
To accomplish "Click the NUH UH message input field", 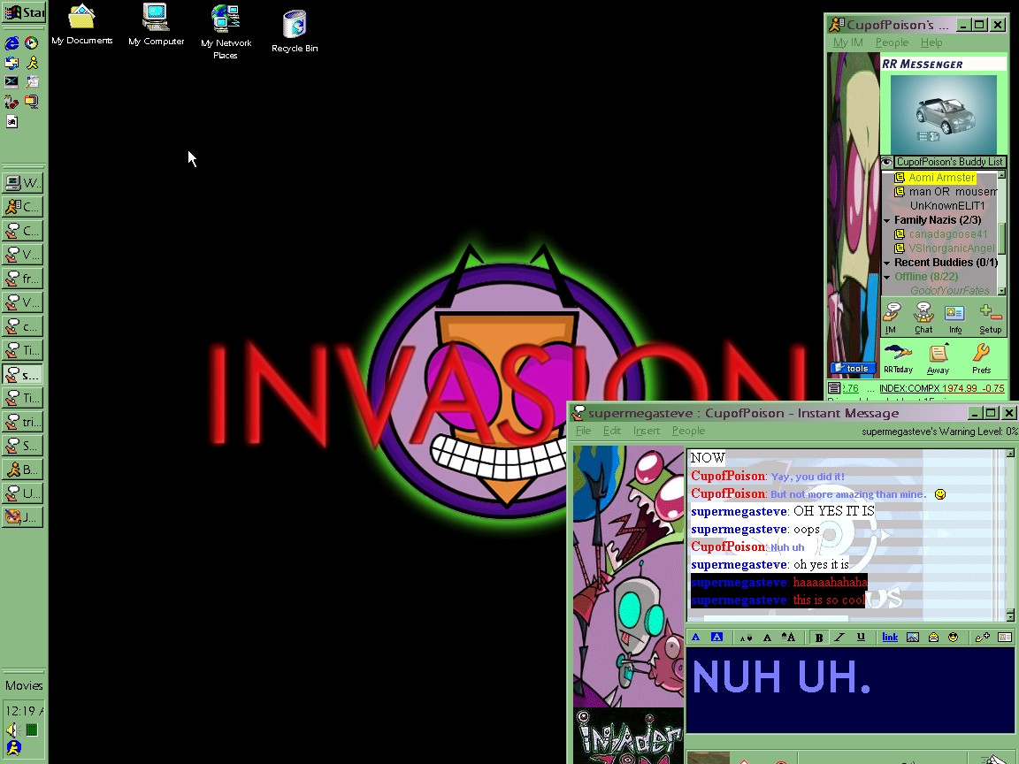I will pos(850,690).
